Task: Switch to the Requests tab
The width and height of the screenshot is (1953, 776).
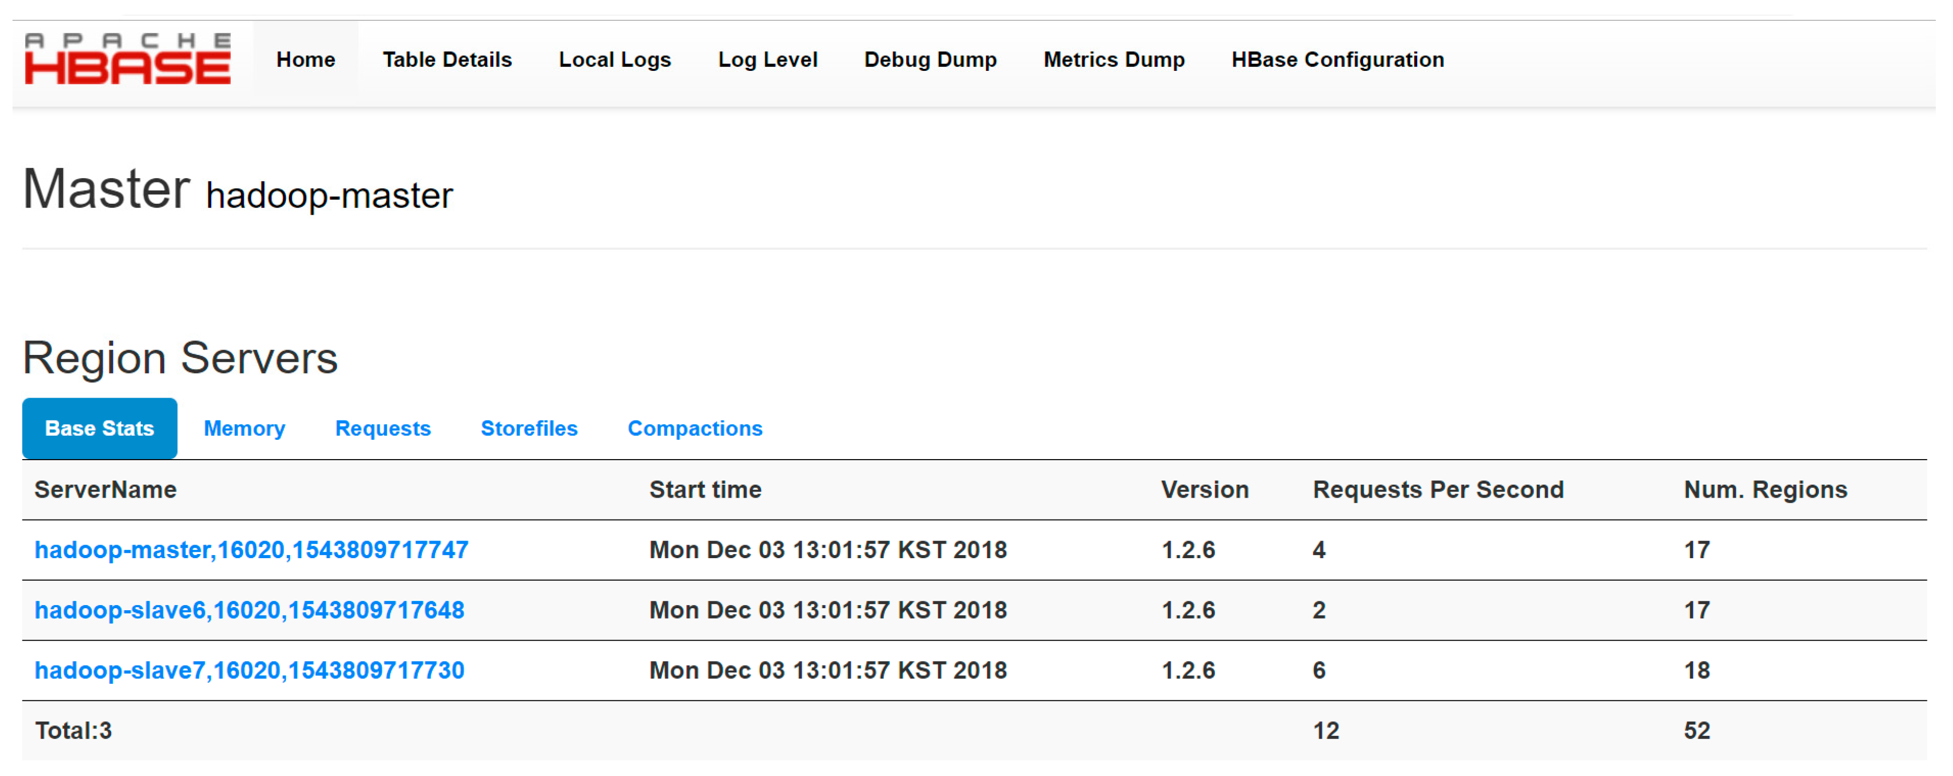Action: (382, 428)
